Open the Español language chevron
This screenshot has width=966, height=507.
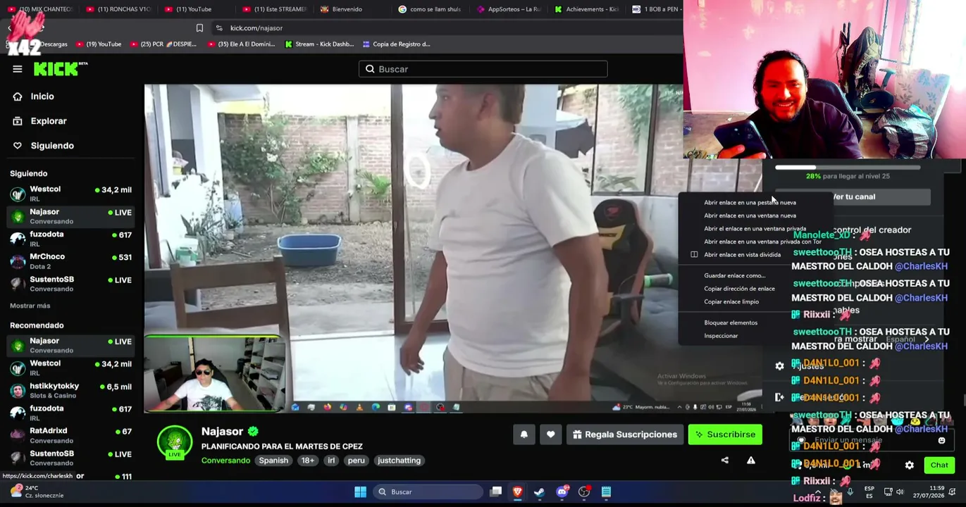(927, 339)
